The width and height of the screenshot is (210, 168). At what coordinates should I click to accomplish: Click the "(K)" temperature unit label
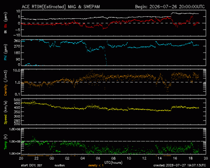coord(5,137)
